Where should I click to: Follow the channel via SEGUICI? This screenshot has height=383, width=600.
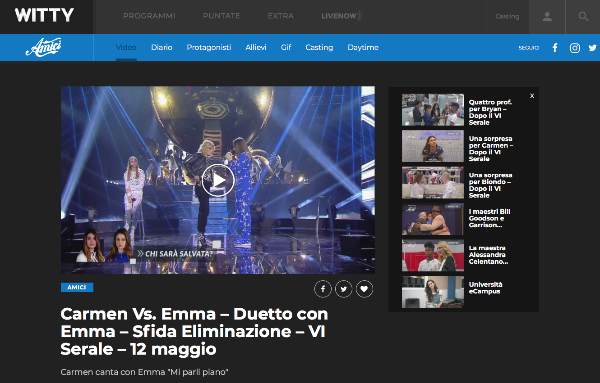[x=529, y=48]
